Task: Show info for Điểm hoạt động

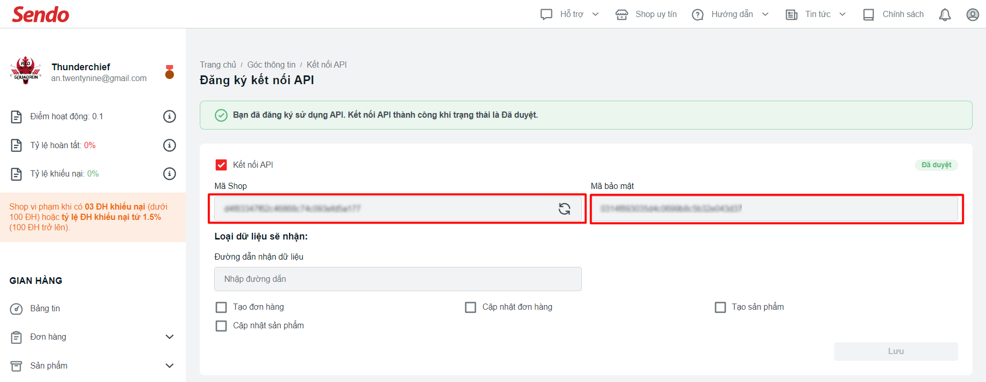Action: point(169,117)
